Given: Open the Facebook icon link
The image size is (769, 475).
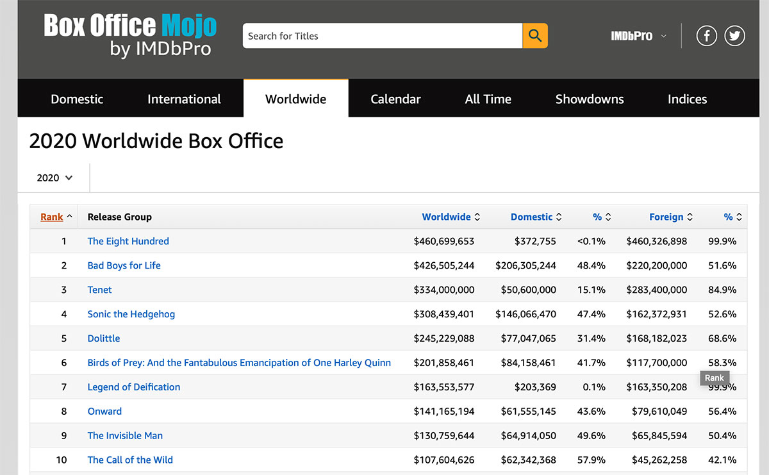Looking at the screenshot, I should point(707,36).
